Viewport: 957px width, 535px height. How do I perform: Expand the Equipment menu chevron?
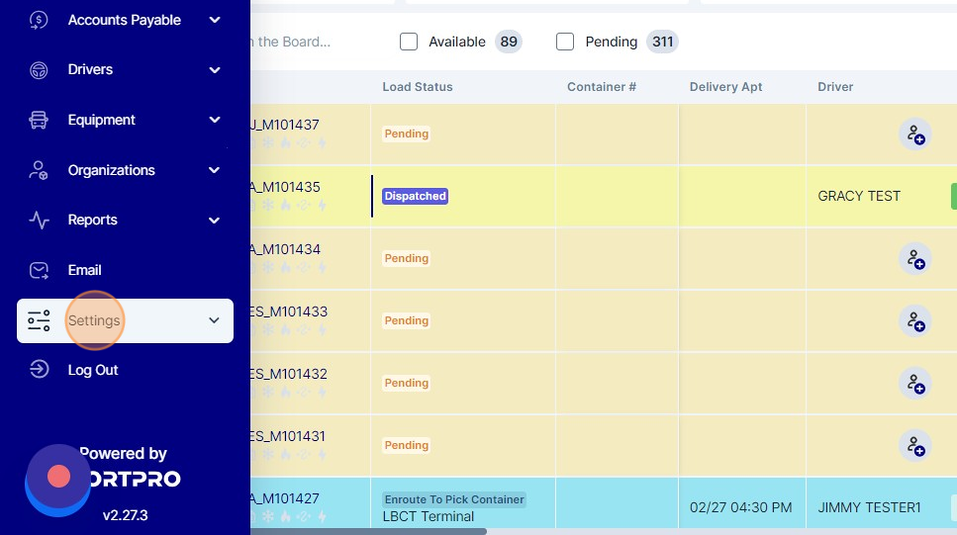[x=214, y=121]
